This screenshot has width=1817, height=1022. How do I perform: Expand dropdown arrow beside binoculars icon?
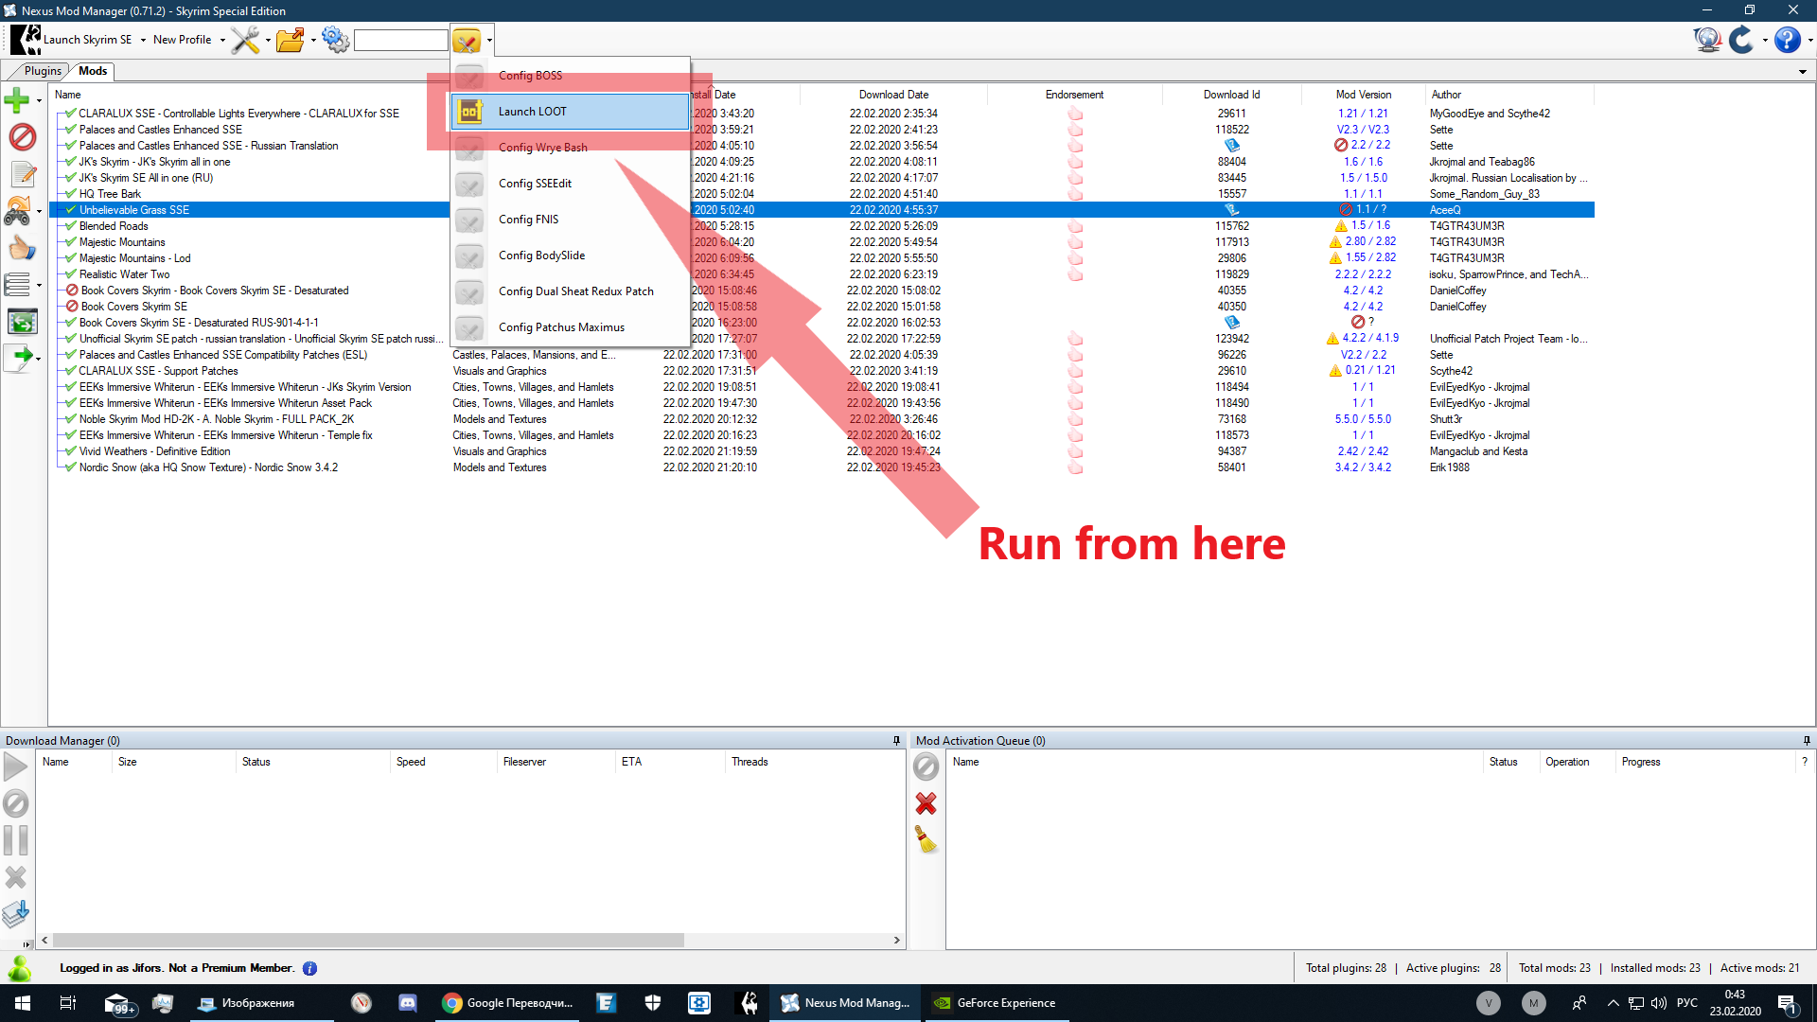point(39,212)
